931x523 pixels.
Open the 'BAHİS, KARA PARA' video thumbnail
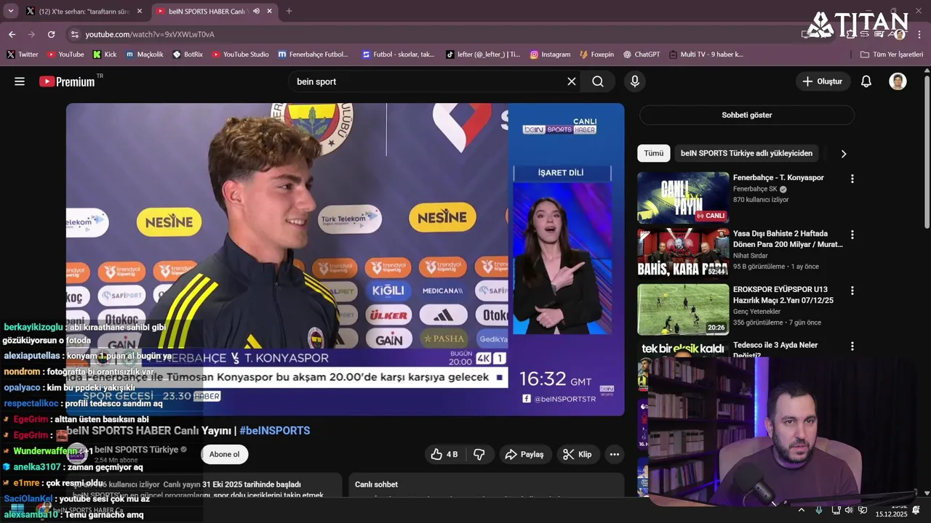tap(683, 254)
